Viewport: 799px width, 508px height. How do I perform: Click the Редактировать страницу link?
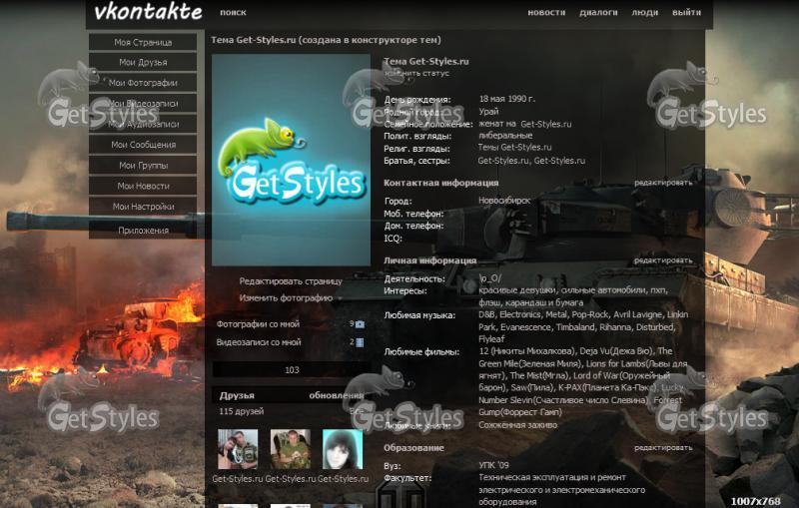click(x=291, y=281)
